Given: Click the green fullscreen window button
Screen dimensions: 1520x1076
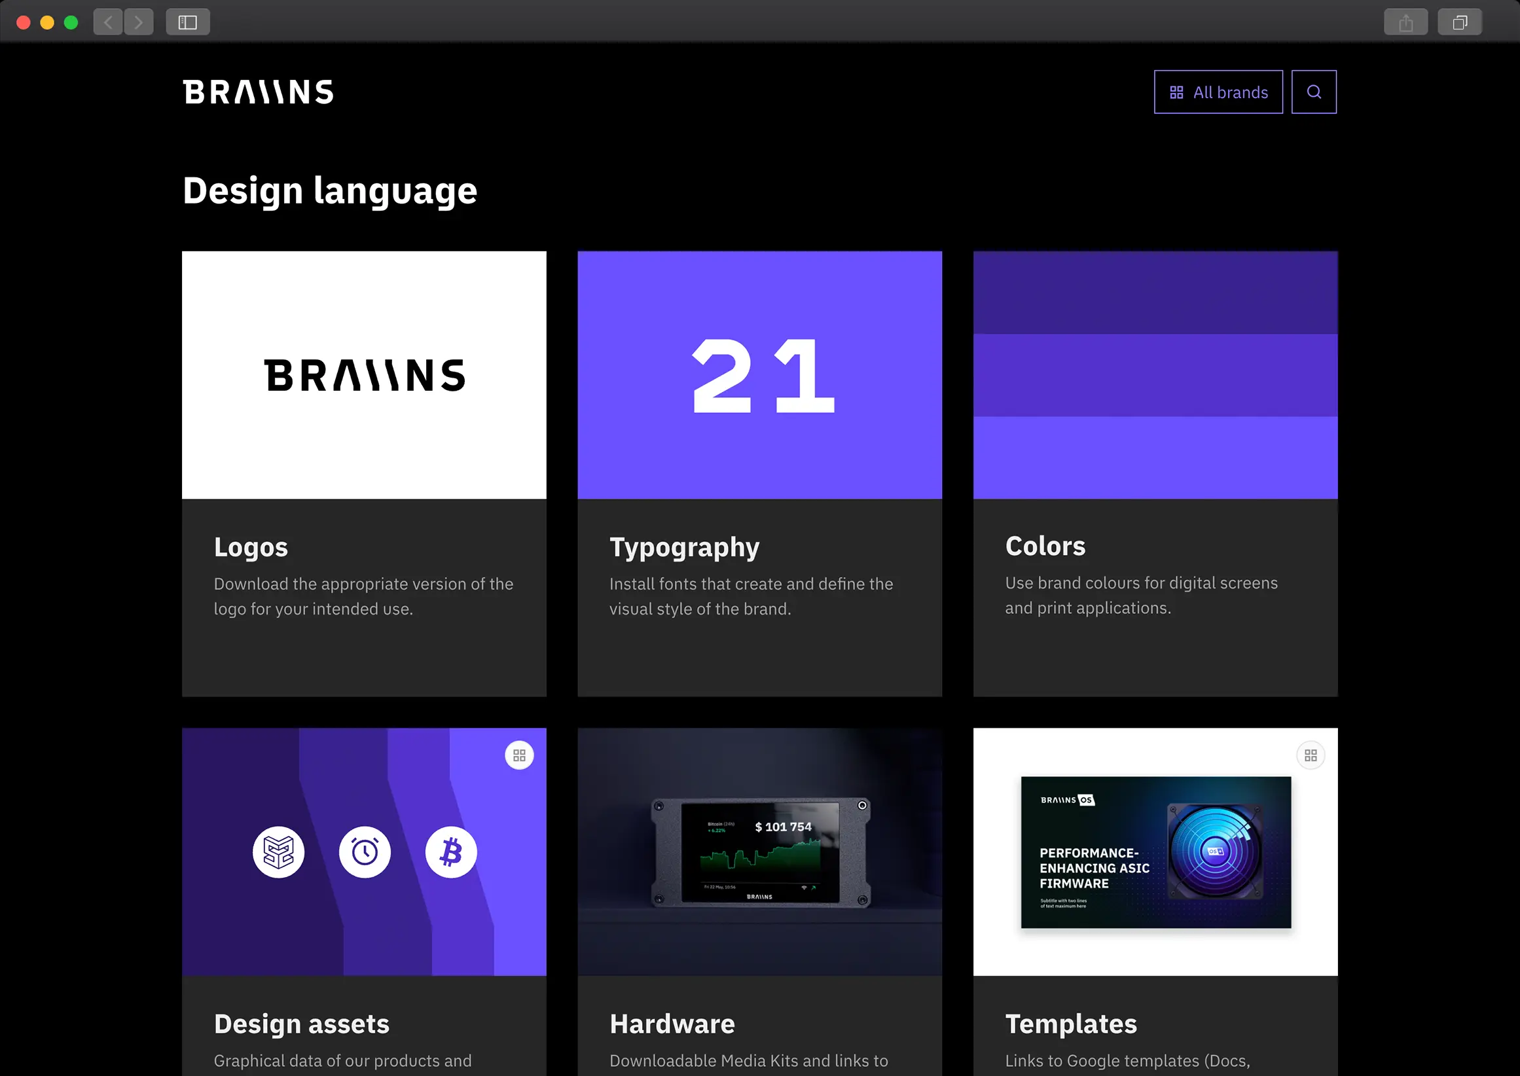Looking at the screenshot, I should click(x=71, y=22).
